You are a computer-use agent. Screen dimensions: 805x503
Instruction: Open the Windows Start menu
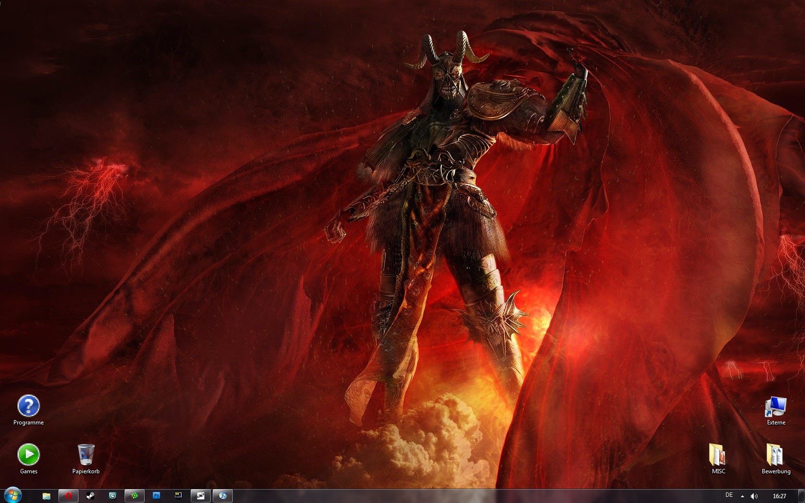(x=12, y=495)
